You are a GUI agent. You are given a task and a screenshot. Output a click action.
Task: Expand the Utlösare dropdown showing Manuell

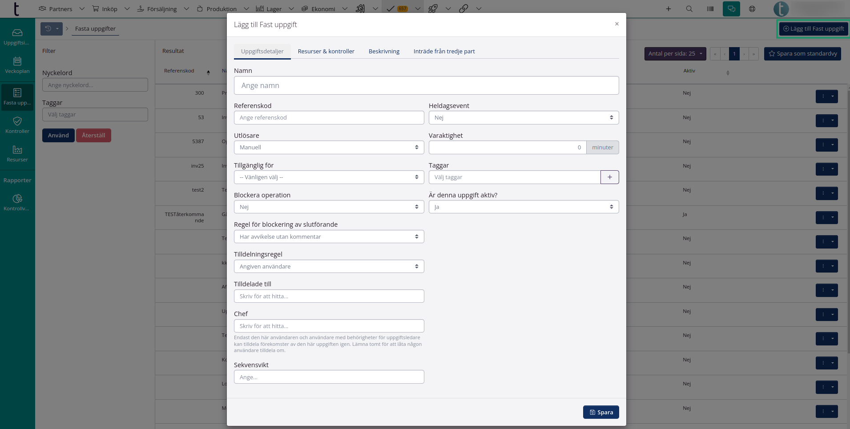(329, 148)
